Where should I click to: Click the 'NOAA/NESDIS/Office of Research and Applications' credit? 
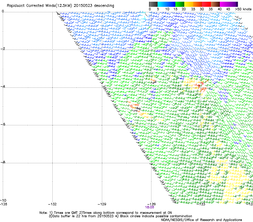(x=201, y=220)
